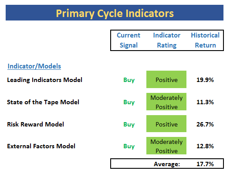The height and width of the screenshot is (174, 230).
Task: Click the Leading Indicators Model row label
Action: coord(44,80)
